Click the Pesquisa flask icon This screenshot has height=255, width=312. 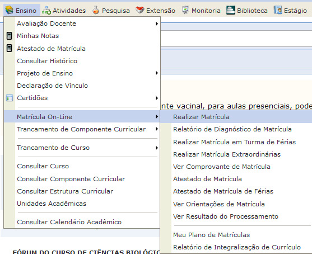coord(96,10)
